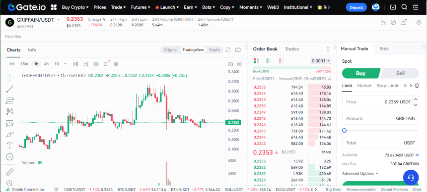
Task: Open the Web3 link in header
Action: coord(273,7)
